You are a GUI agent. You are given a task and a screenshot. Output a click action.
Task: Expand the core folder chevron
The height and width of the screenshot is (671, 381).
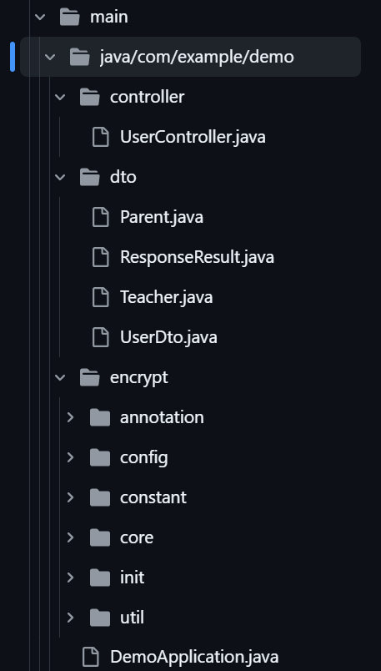[71, 537]
